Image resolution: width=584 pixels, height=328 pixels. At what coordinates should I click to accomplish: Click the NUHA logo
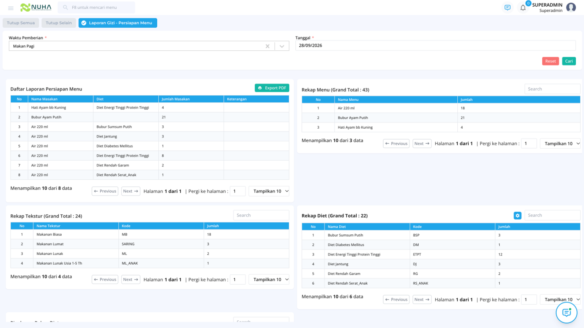click(36, 7)
